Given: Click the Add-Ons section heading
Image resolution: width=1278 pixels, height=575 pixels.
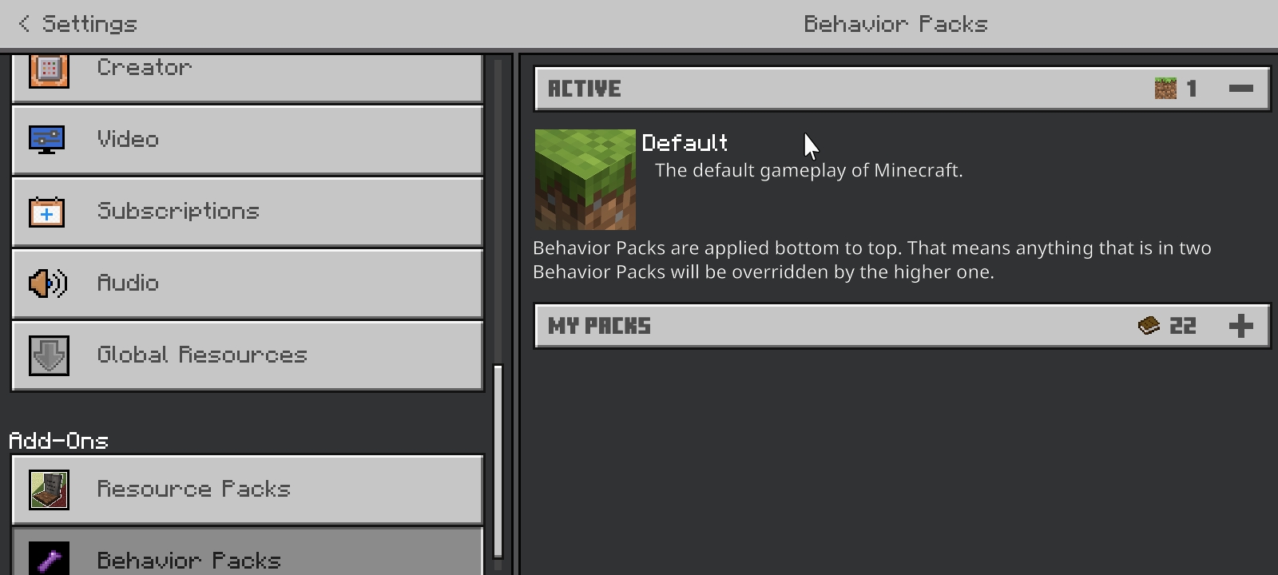Looking at the screenshot, I should tap(58, 441).
